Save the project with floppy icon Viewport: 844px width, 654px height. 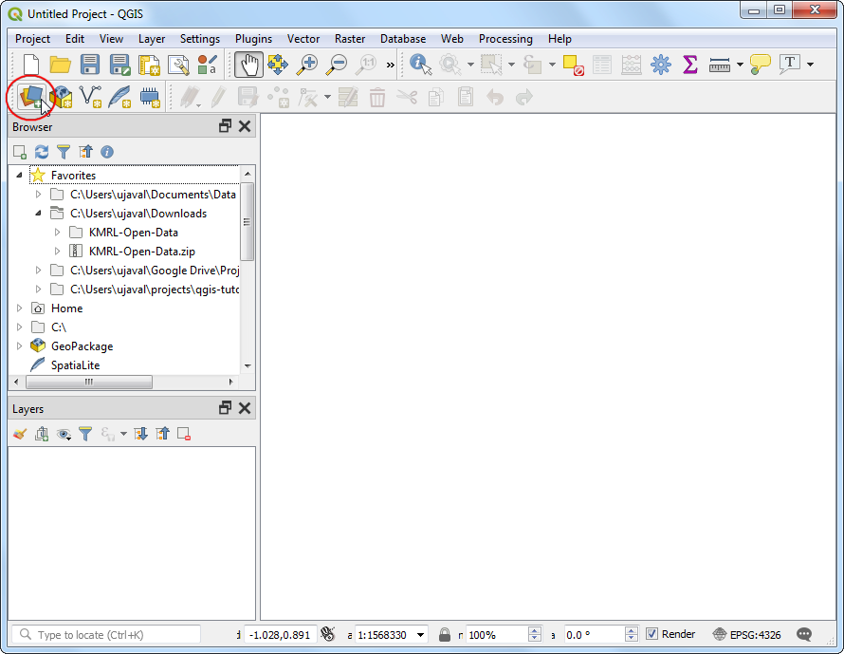point(90,65)
